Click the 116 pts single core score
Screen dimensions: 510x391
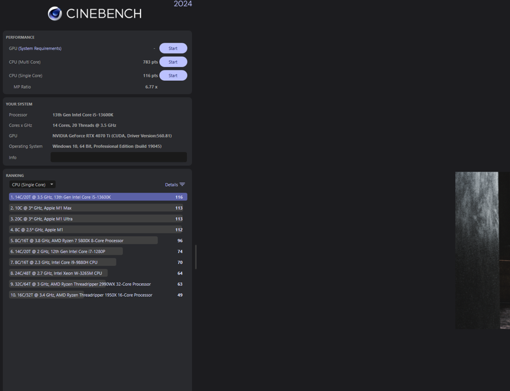(150, 76)
